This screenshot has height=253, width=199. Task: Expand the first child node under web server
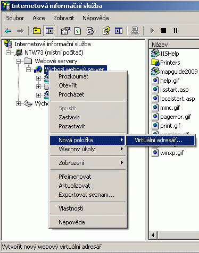[x=38, y=78]
